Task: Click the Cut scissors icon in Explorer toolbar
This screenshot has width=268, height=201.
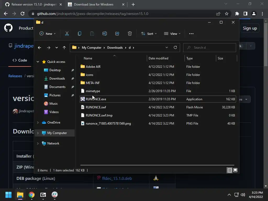Action: [x=67, y=33]
